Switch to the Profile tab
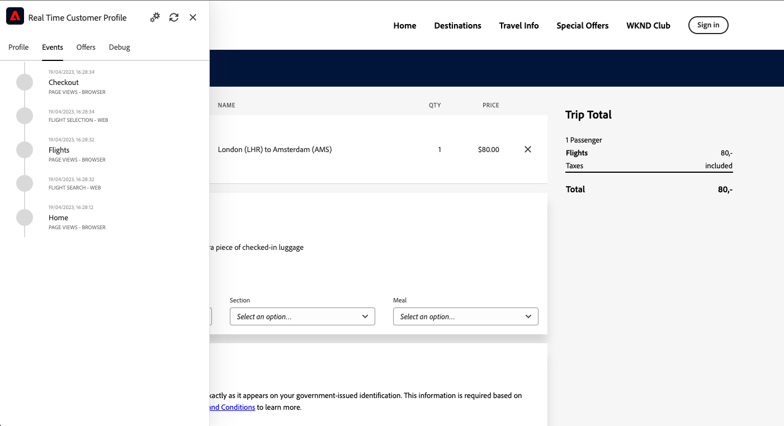The width and height of the screenshot is (784, 426). (x=18, y=48)
